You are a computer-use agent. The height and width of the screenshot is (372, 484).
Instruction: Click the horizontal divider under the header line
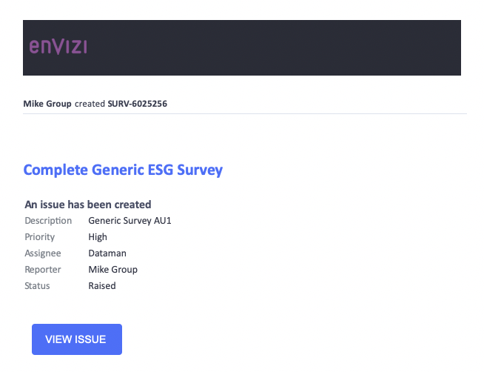pos(245,113)
